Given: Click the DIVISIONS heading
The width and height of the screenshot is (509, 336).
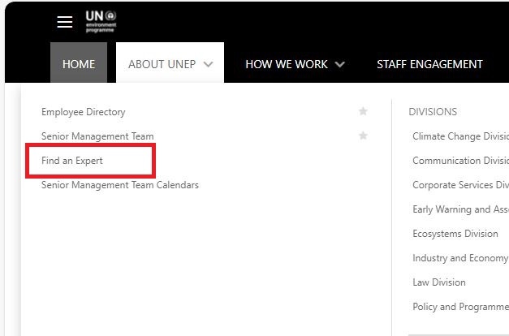Looking at the screenshot, I should [433, 112].
